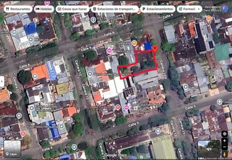The image size is (232, 160).
Task: Select the Iglesia Cristiana Neiva church marker
Action: (93, 20)
